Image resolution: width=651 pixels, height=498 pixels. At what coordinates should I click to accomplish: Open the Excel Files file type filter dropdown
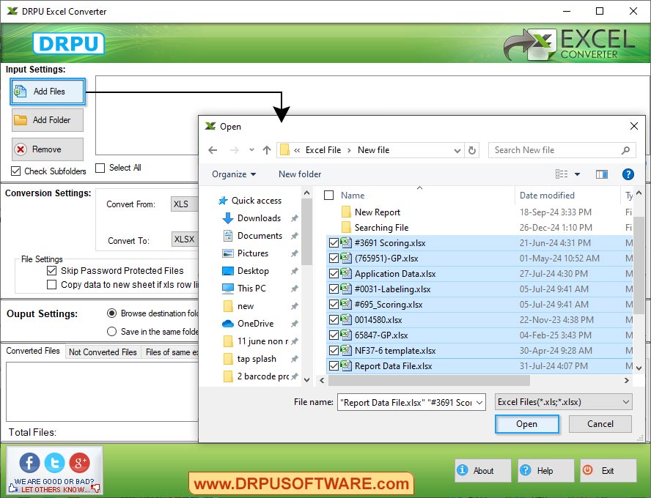[x=563, y=401]
